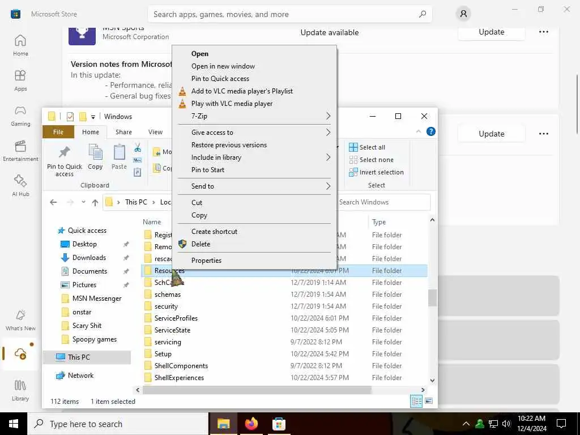Open Library in Microsoft Store sidebar
This screenshot has width=580, height=435.
pos(20,390)
